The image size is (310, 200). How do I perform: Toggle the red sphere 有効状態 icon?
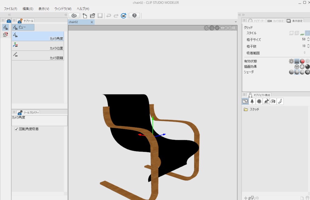(x=302, y=61)
